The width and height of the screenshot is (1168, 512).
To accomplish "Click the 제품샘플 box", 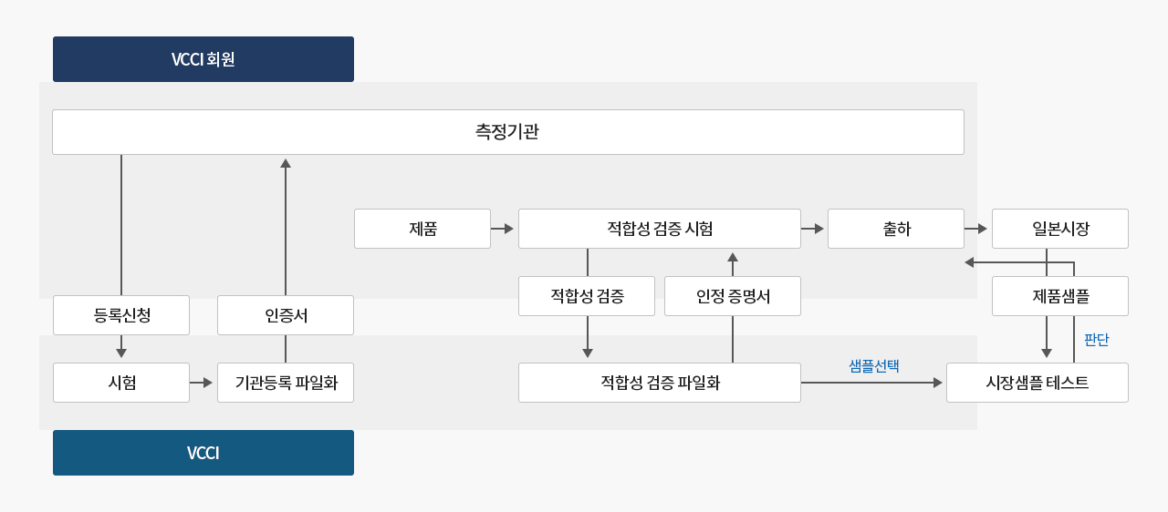I will click(1059, 296).
